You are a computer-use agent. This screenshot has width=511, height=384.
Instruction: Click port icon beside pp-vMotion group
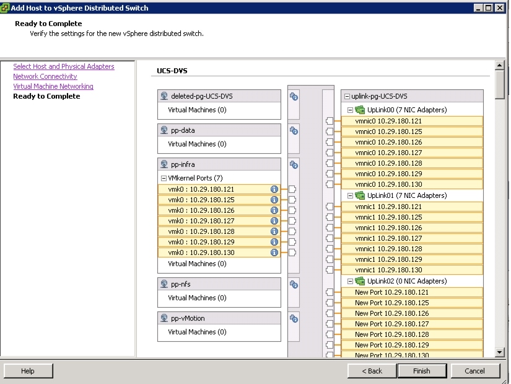294,318
